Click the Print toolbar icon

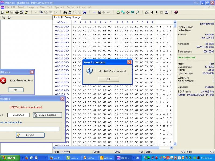pyautogui.click(x=17, y=12)
